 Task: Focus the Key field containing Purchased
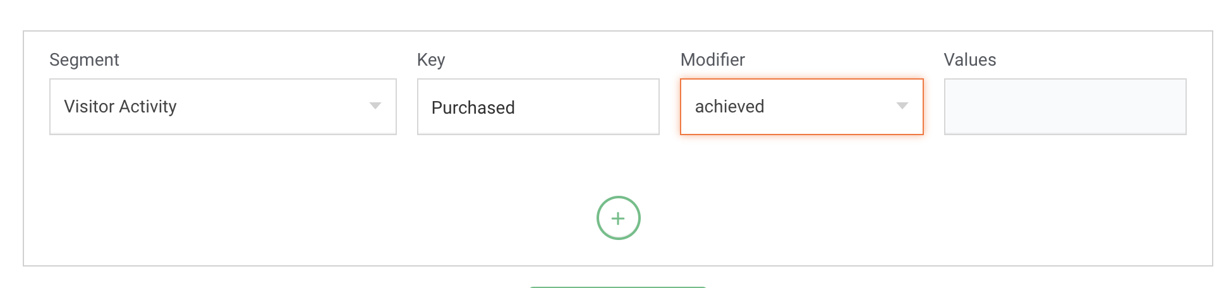pos(538,107)
